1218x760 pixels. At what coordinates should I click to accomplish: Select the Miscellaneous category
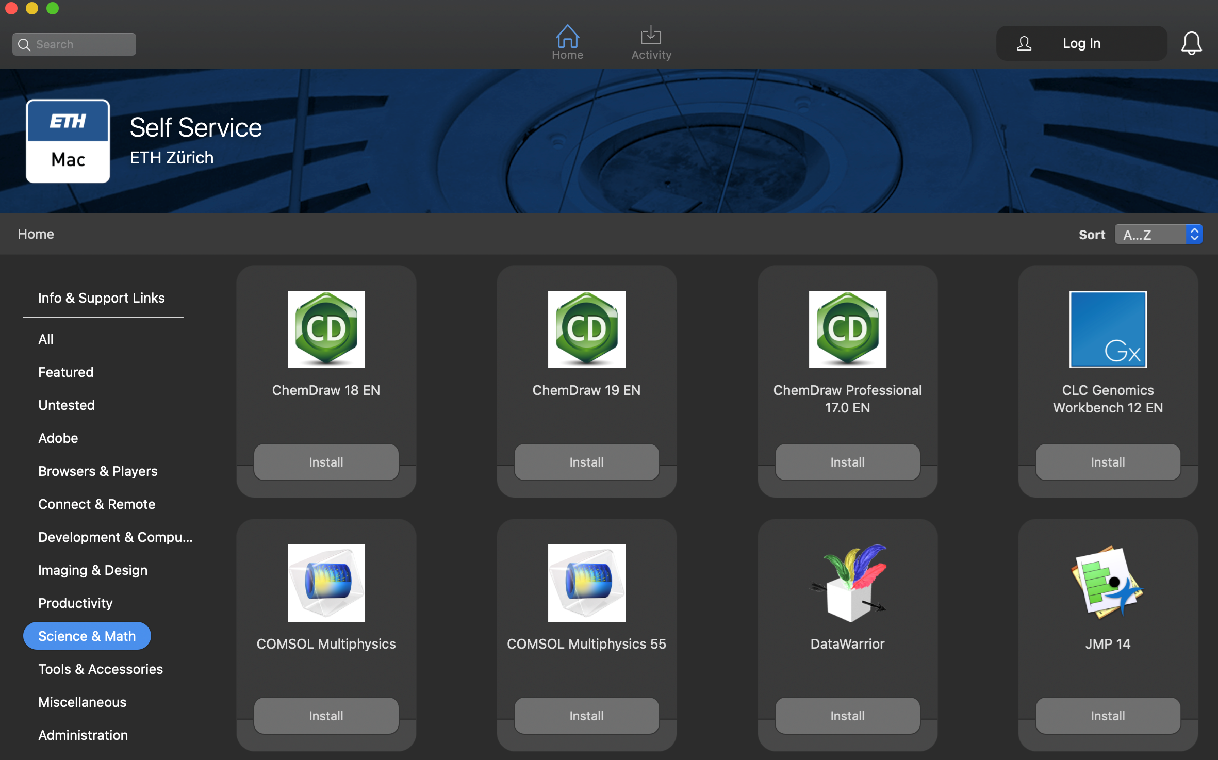[83, 702]
